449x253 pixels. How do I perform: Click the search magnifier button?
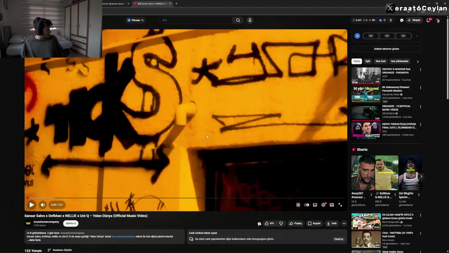pos(238,20)
